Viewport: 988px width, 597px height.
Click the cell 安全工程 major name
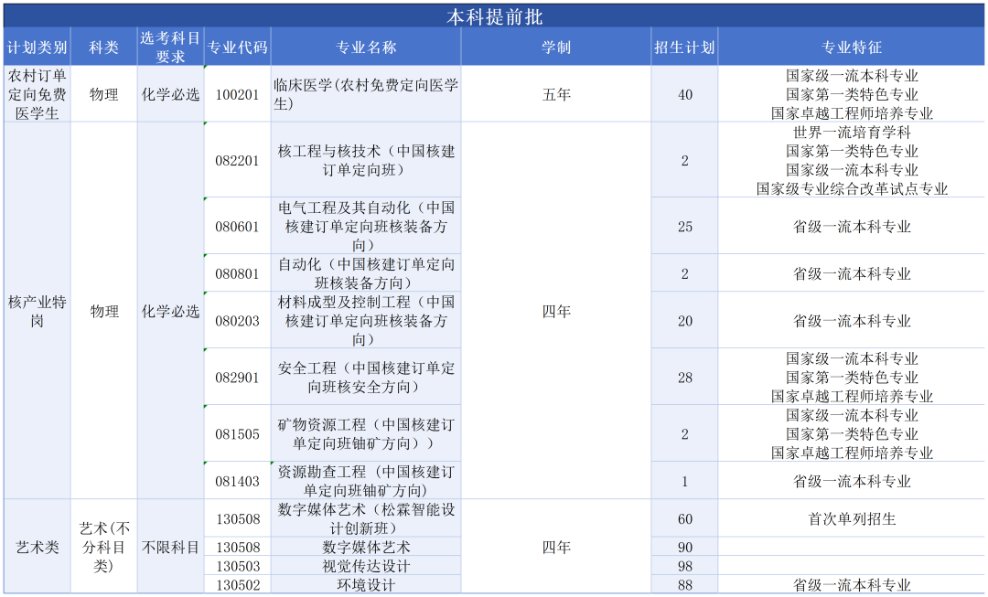pos(366,378)
